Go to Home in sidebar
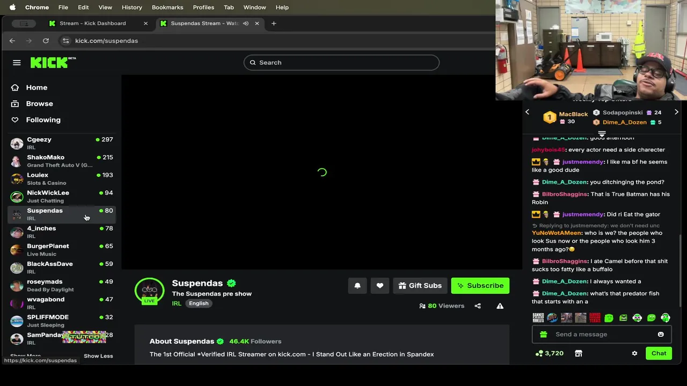The image size is (687, 386). click(36, 87)
